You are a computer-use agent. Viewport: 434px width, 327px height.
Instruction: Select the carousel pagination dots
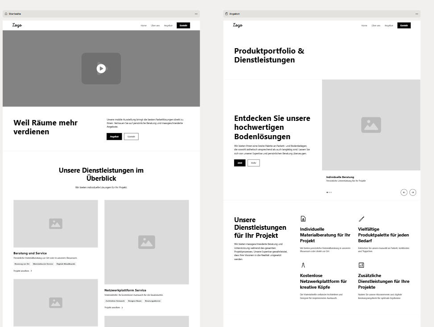329,192
